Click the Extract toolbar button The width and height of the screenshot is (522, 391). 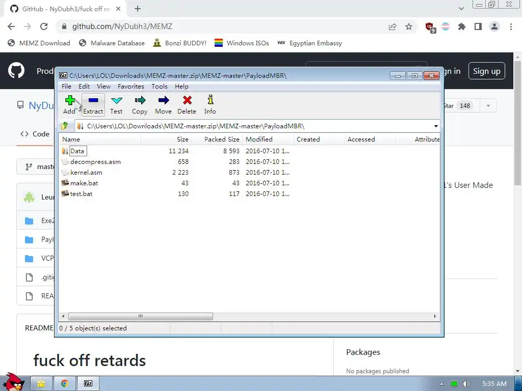pyautogui.click(x=93, y=105)
